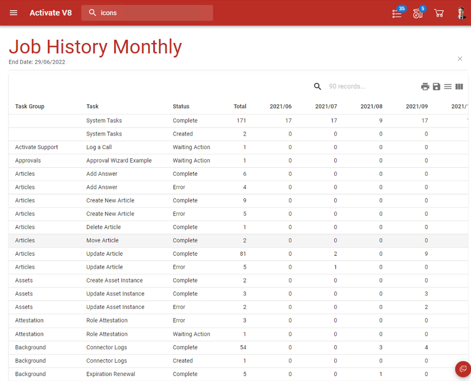Sort by Task Group column header

[x=30, y=107]
